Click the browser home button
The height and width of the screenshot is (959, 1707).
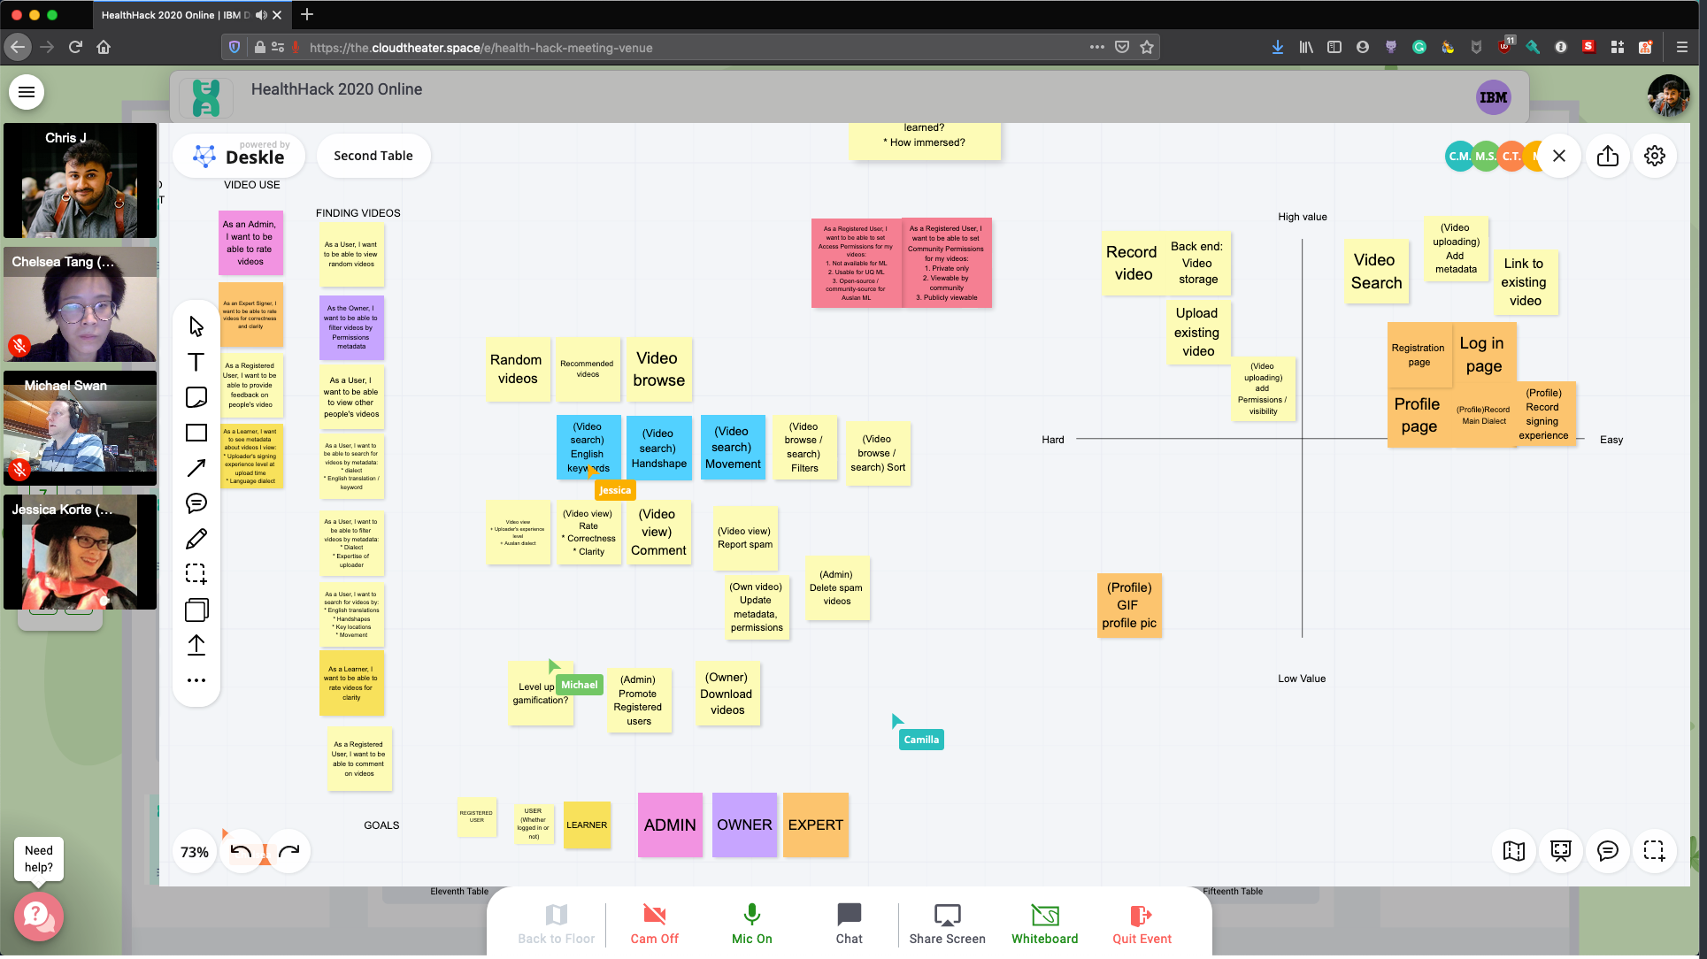pyautogui.click(x=104, y=47)
